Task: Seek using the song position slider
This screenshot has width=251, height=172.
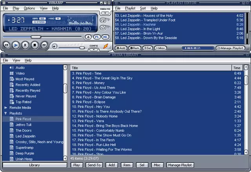Action: pyautogui.click(x=36, y=37)
